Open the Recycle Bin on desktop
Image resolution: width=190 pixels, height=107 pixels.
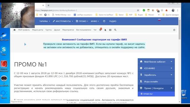[x=184, y=94]
